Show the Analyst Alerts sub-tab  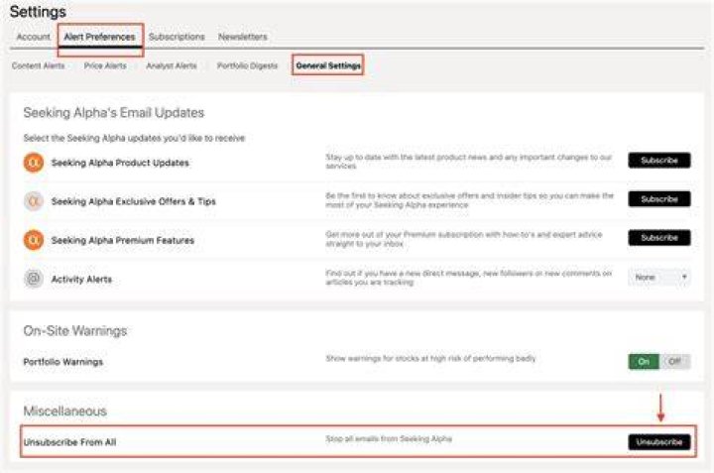click(172, 65)
